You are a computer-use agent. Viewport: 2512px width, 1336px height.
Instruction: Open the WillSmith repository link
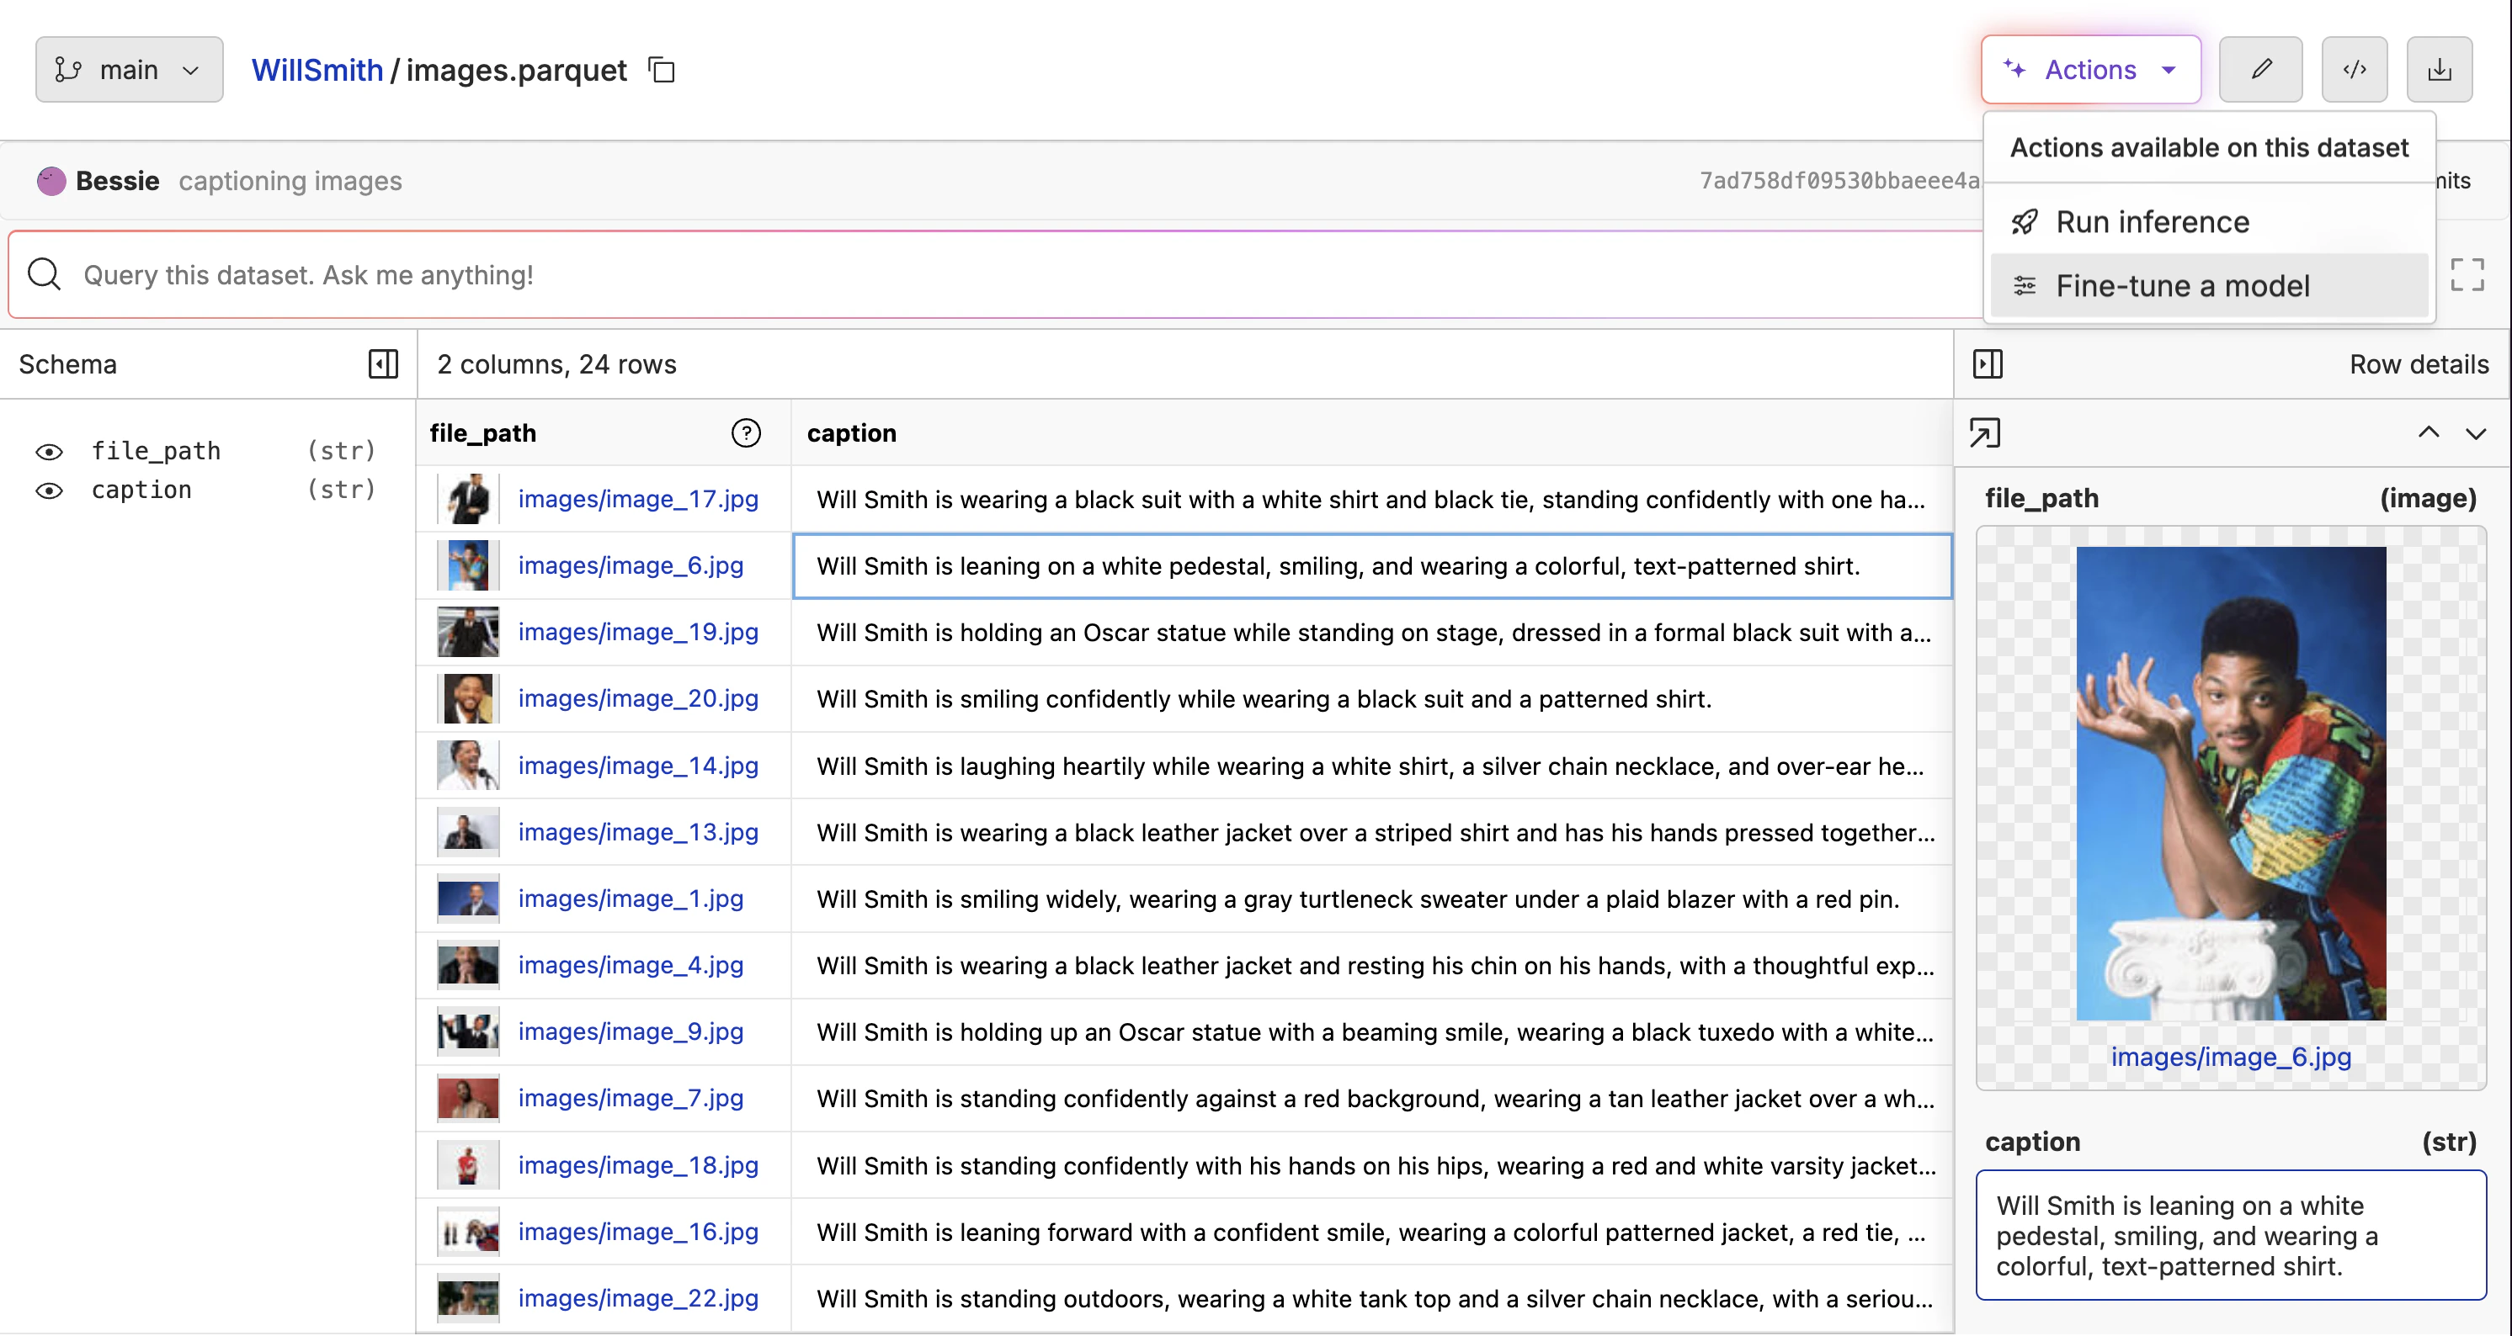317,70
